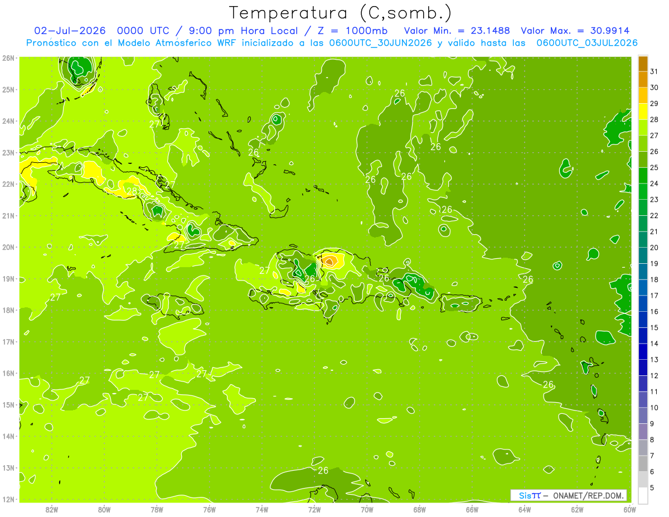Viewport: 669px width, 517px height.
Task: Click the "Z = 1000mb" level text
Action: [352, 30]
